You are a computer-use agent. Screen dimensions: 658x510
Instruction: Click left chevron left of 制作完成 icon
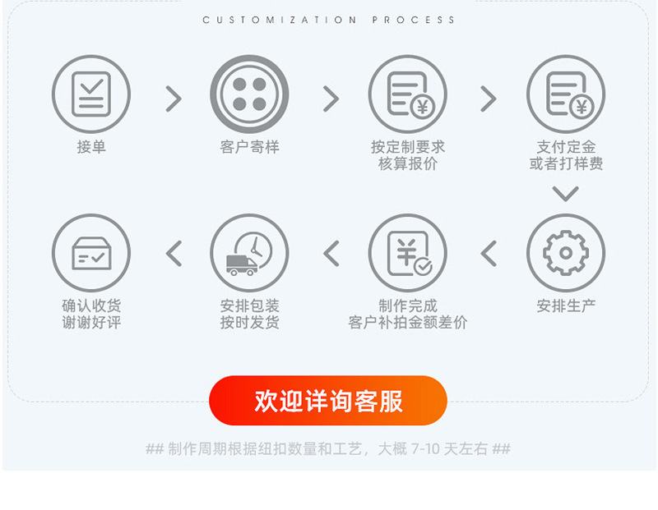[331, 254]
